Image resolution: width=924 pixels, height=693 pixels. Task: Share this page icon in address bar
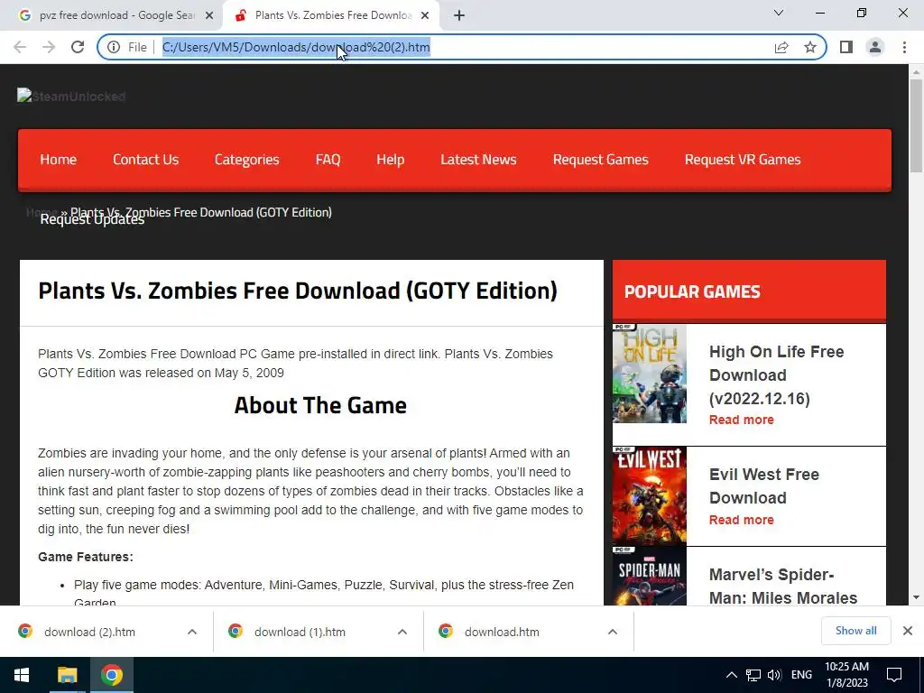click(x=781, y=47)
